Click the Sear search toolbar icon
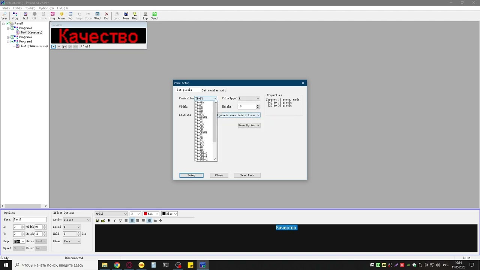The width and height of the screenshot is (480, 270). [x=4, y=16]
